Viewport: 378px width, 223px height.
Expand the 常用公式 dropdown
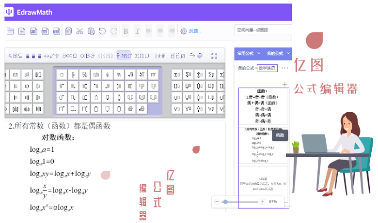249,53
